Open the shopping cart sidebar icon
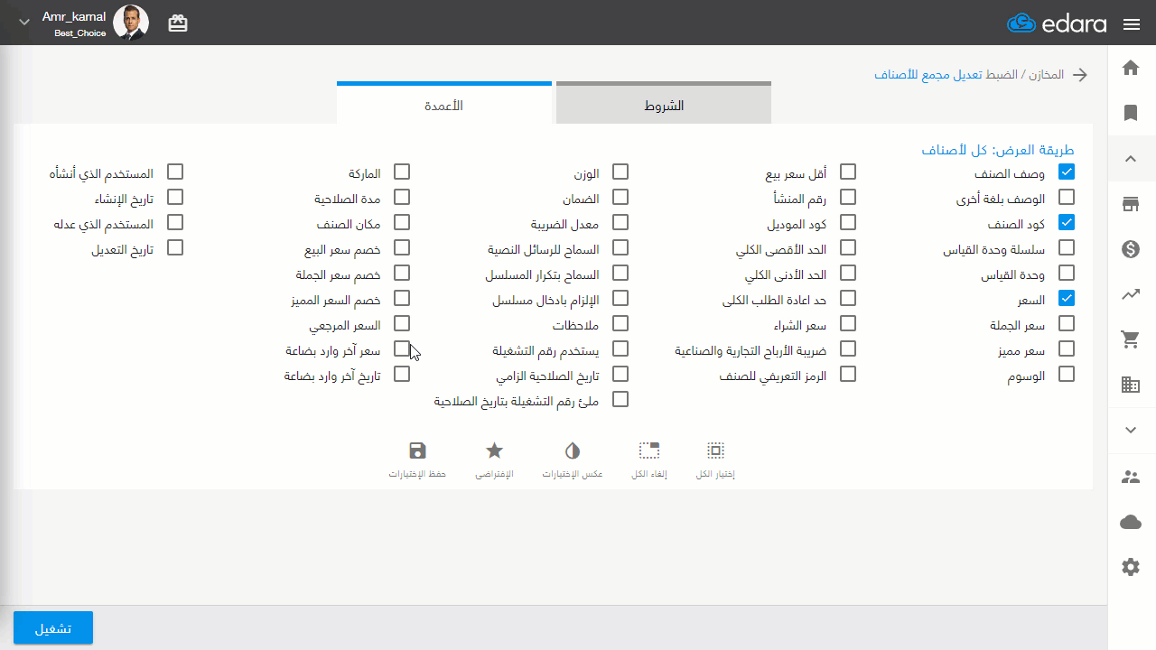The height and width of the screenshot is (650, 1156). 1130,339
